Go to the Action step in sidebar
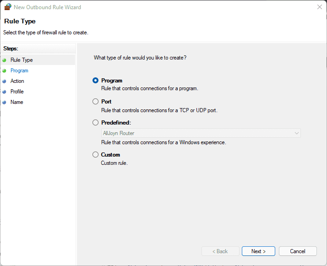This screenshot has width=327, height=266. click(x=17, y=81)
